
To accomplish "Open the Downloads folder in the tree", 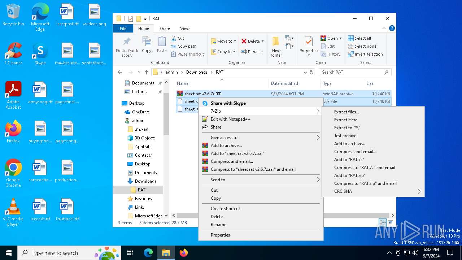I will [145, 181].
